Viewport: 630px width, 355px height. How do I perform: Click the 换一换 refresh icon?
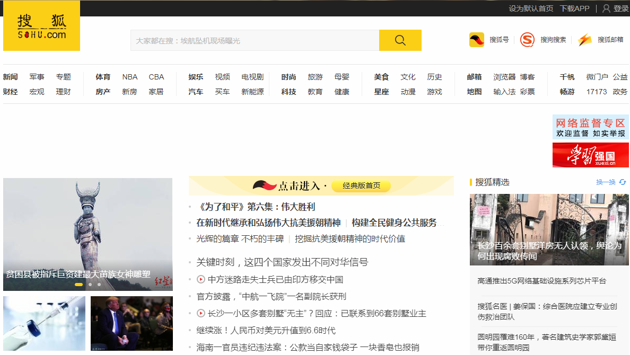pyautogui.click(x=623, y=182)
